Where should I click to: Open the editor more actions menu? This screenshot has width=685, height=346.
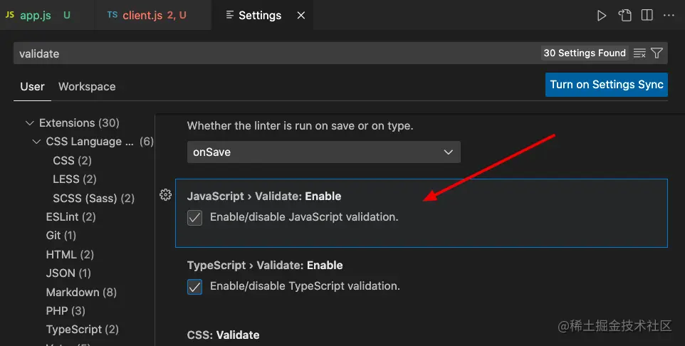(x=669, y=15)
